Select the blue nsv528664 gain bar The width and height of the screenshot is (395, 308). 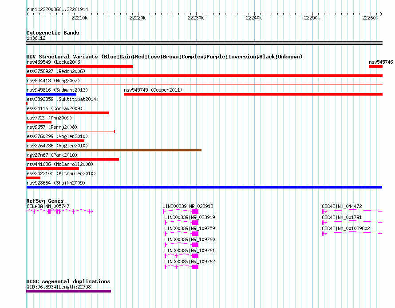(x=204, y=187)
